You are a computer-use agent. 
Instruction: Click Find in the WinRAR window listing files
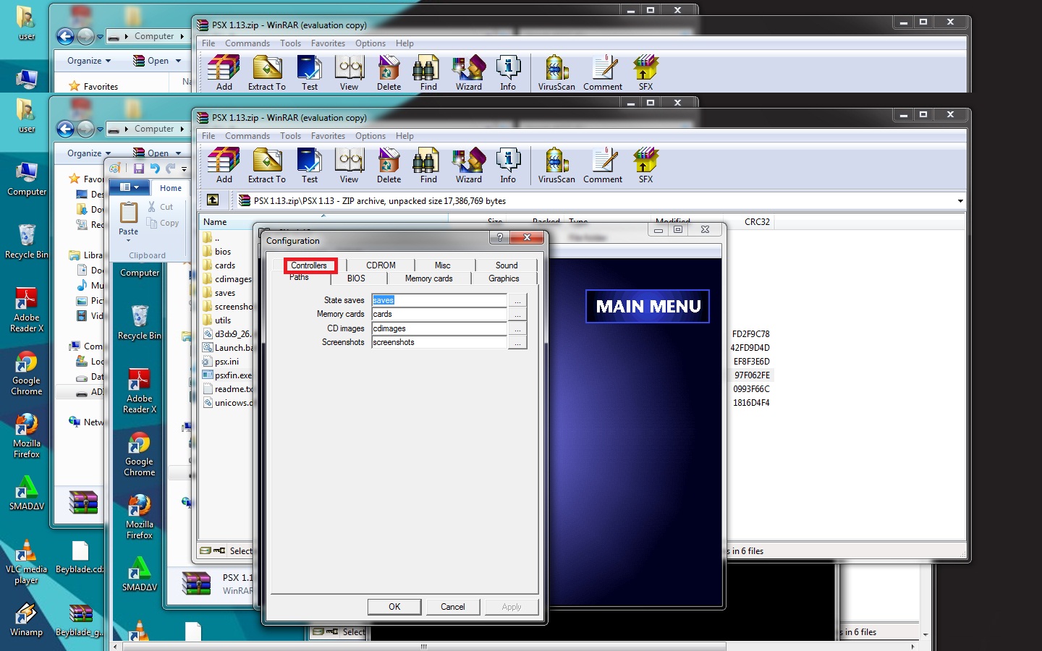(428, 165)
